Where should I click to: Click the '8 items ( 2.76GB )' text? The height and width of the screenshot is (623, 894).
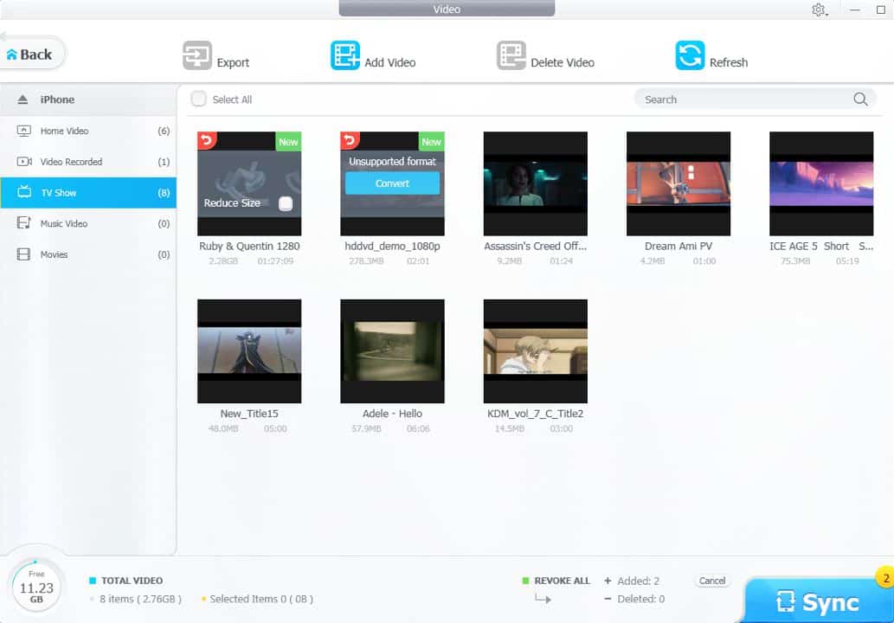coord(140,599)
